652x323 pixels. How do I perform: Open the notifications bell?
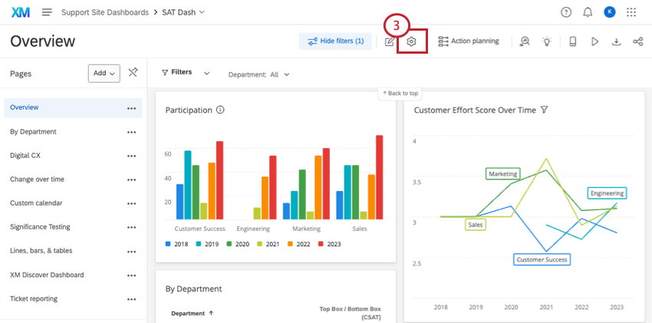(588, 12)
